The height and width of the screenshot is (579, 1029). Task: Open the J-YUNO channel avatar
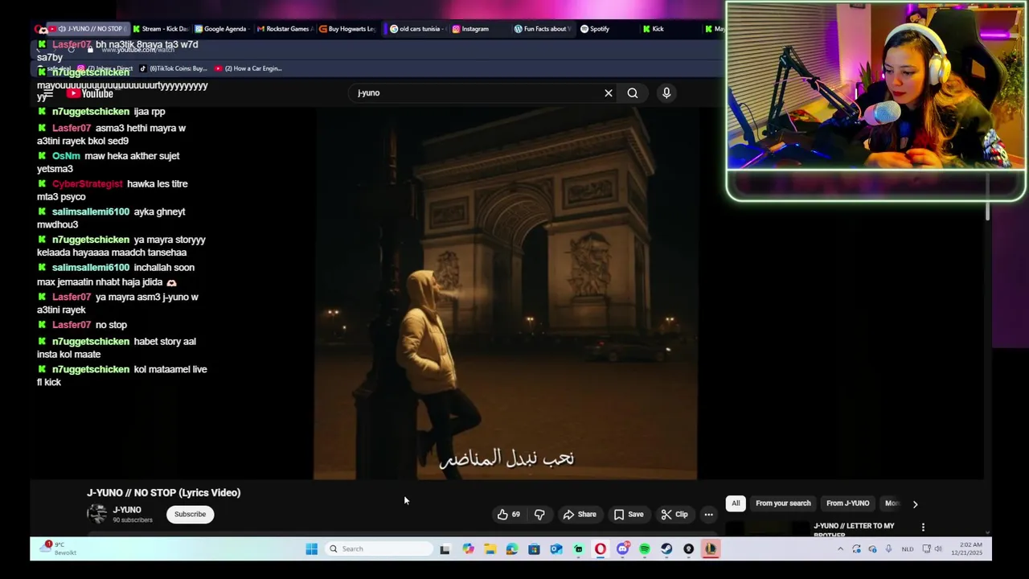point(96,514)
